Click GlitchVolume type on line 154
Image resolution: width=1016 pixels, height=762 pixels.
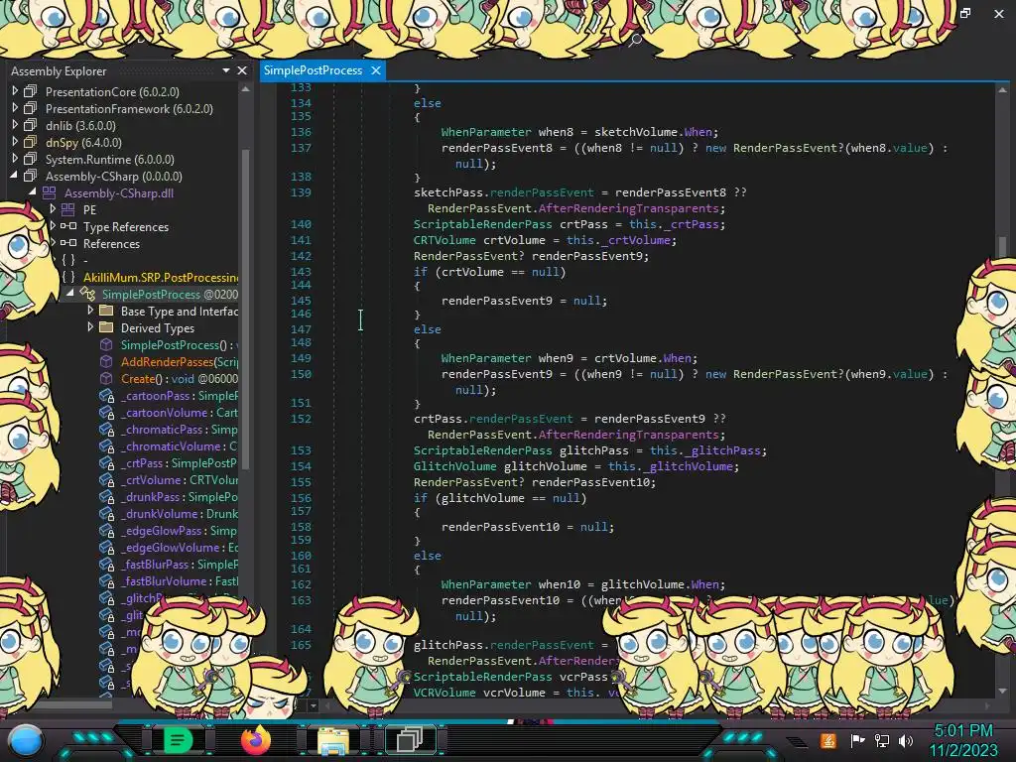[454, 466]
